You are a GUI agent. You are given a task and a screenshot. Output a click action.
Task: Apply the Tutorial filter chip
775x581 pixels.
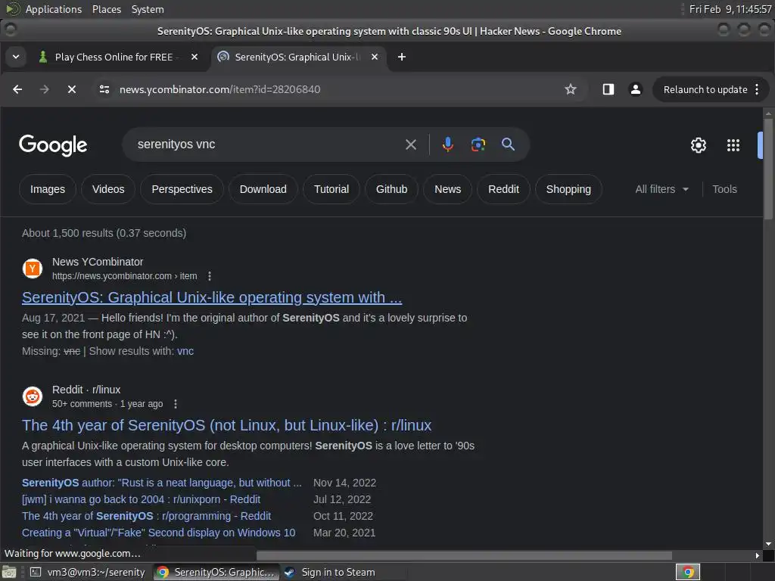point(331,189)
